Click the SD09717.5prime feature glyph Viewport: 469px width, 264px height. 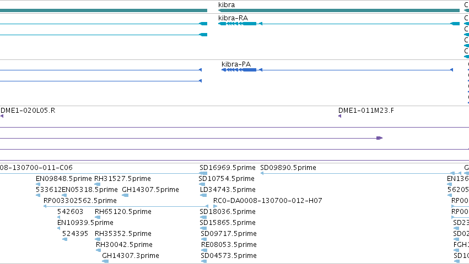coord(204,239)
